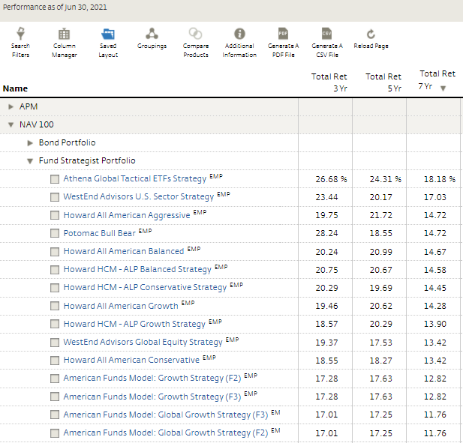The width and height of the screenshot is (463, 443).
Task: Open WestEnd Advisors U.S. Sector Strategy link
Action: [x=139, y=196]
